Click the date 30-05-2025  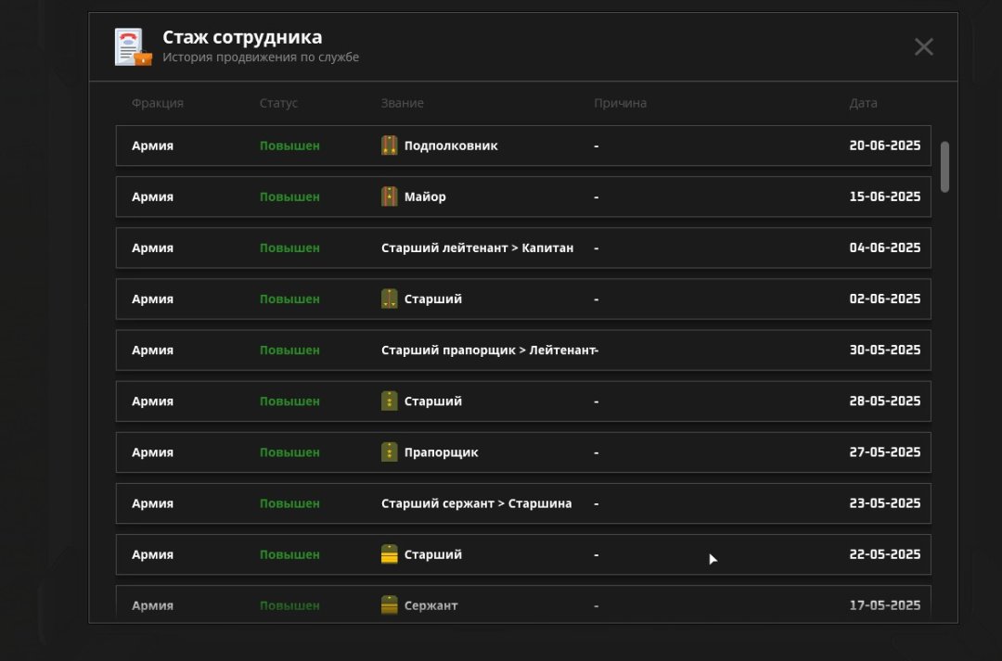tap(885, 350)
